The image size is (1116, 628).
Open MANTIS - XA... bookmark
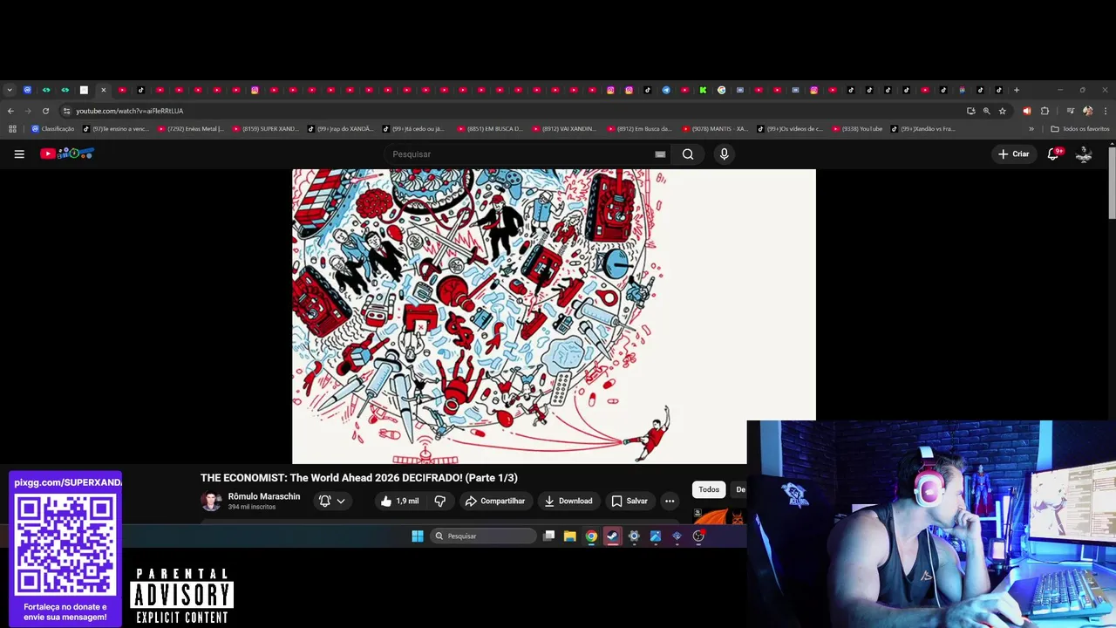tap(715, 129)
